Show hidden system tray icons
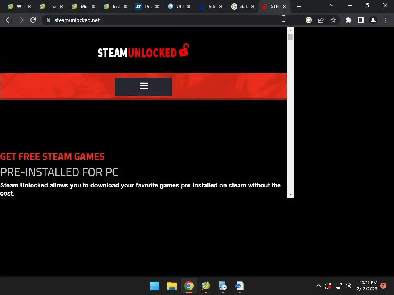Screen dimensions: 394x295 (318, 286)
